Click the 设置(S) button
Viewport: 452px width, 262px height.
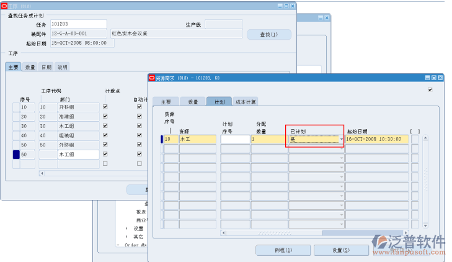(x=340, y=250)
